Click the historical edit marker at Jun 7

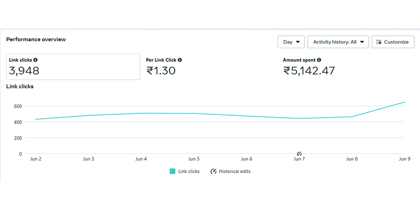pyautogui.click(x=300, y=154)
